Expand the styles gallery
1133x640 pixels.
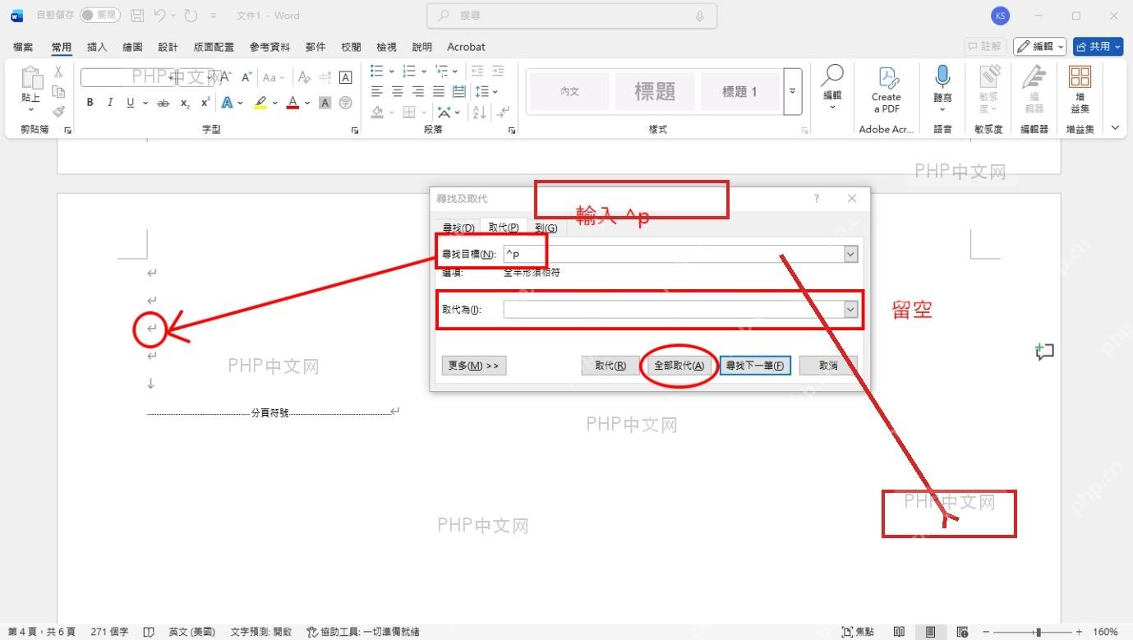792,91
